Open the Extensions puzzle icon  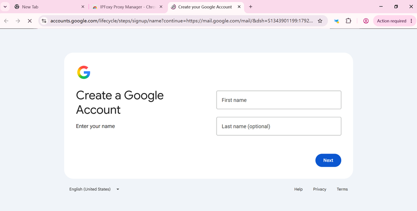click(x=349, y=21)
